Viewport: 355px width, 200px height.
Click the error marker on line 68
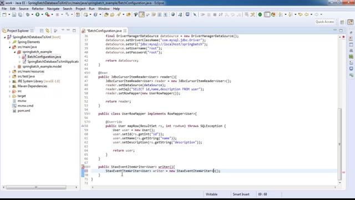(x=83, y=167)
